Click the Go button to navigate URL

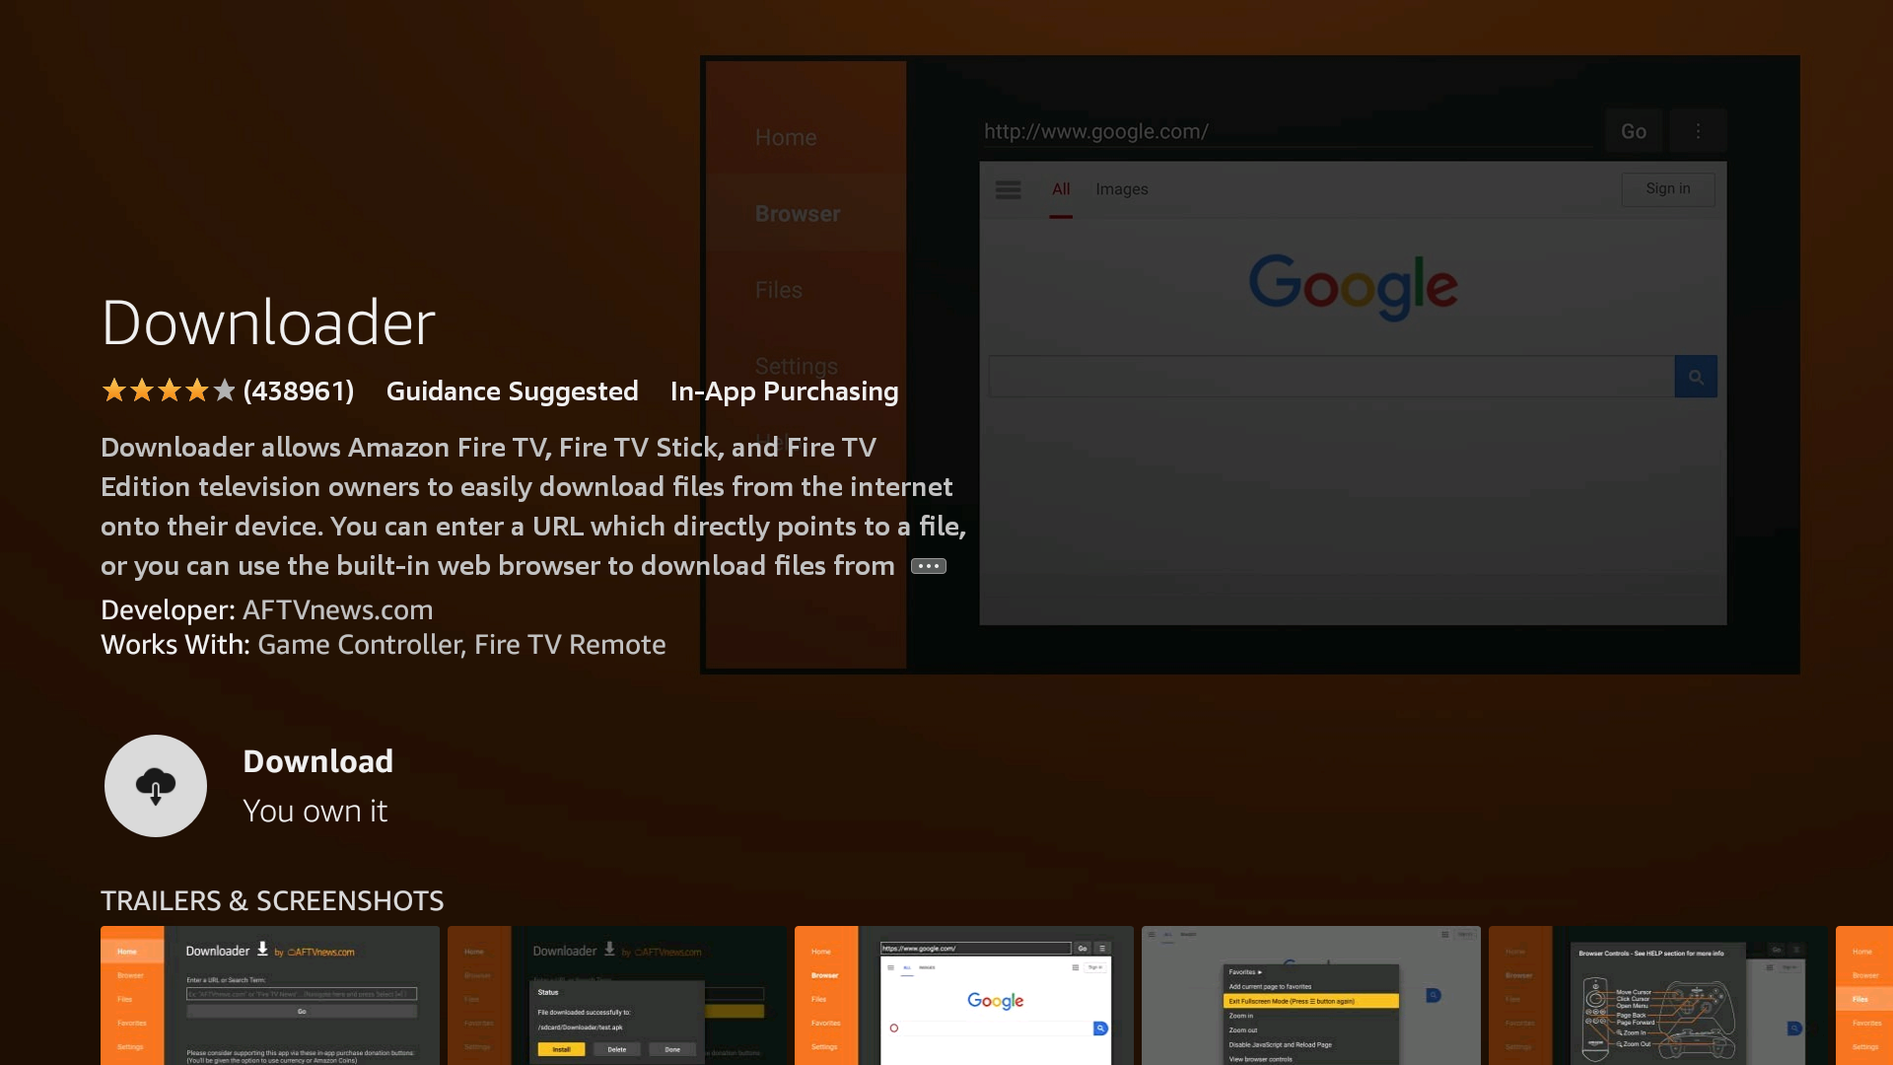coord(1635,130)
